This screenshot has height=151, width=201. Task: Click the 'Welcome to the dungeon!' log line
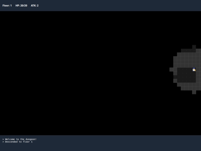point(19,139)
